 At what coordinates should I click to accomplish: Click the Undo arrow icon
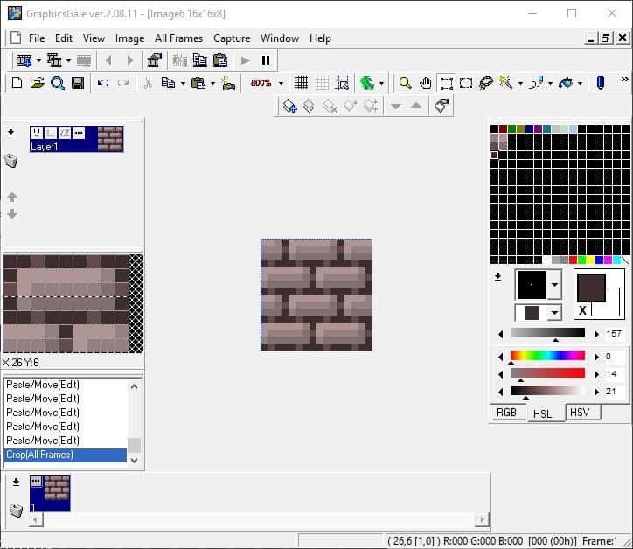point(103,83)
